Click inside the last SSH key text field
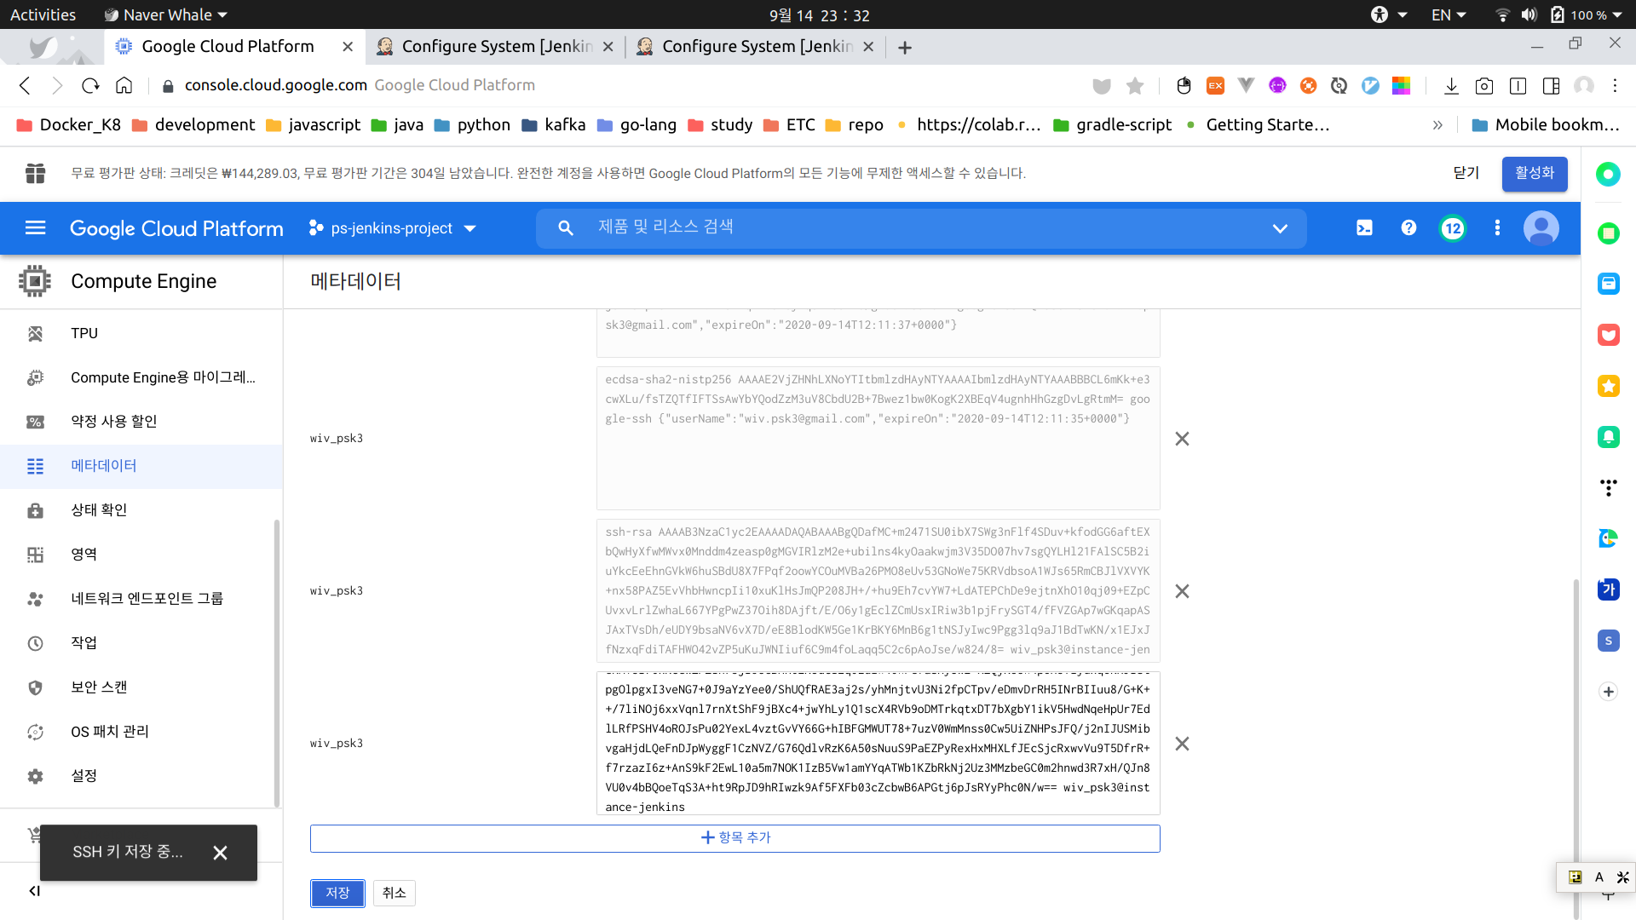This screenshot has width=1636, height=920. 878,743
